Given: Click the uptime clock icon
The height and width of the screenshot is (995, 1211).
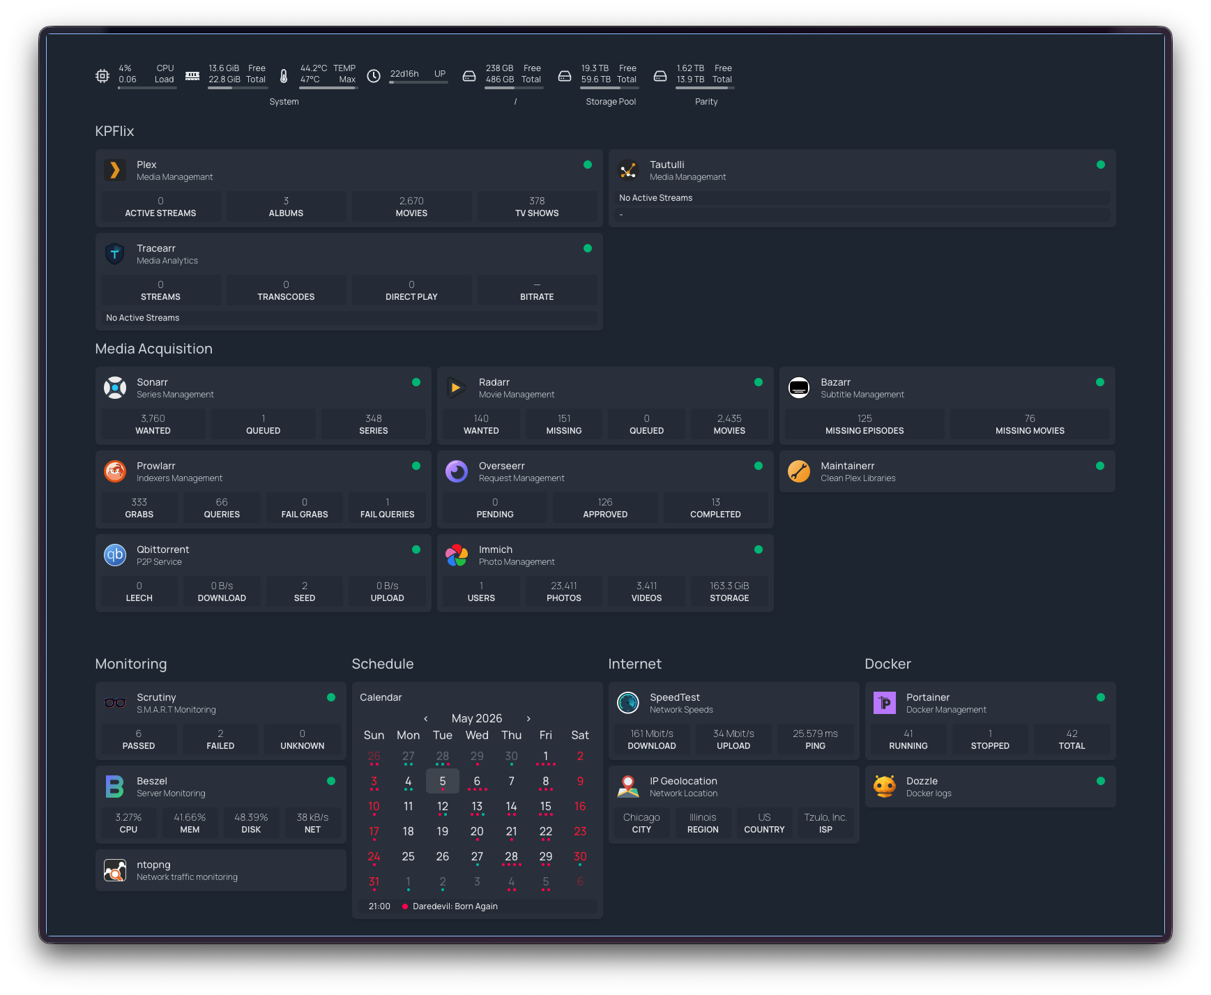Looking at the screenshot, I should (x=374, y=76).
